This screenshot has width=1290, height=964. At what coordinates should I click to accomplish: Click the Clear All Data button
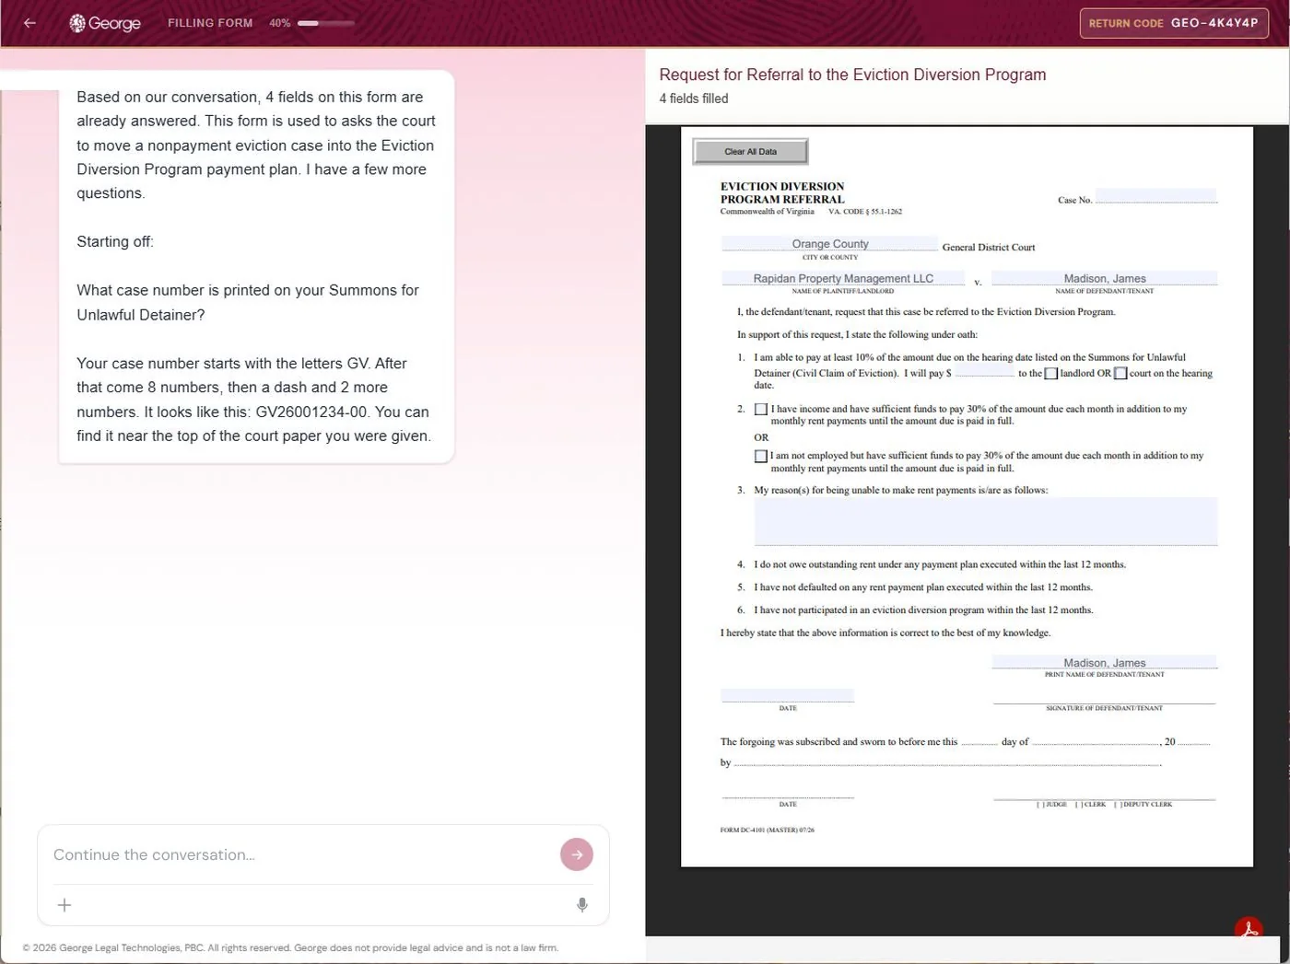750,152
